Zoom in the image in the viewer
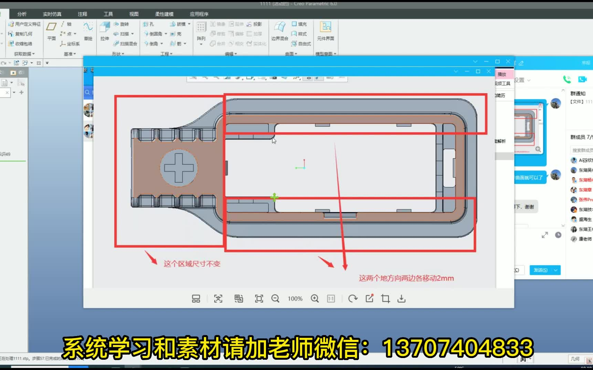 pyautogui.click(x=315, y=299)
